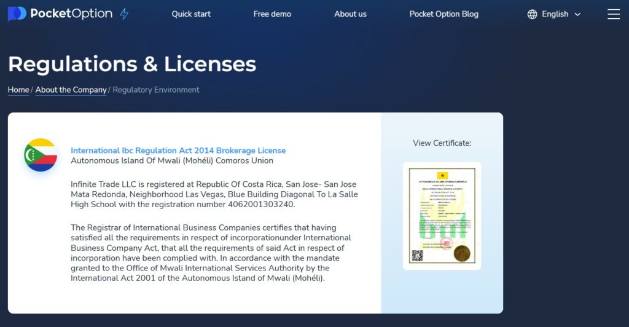Click the Comoros flag icon
629x327 pixels.
[41, 155]
